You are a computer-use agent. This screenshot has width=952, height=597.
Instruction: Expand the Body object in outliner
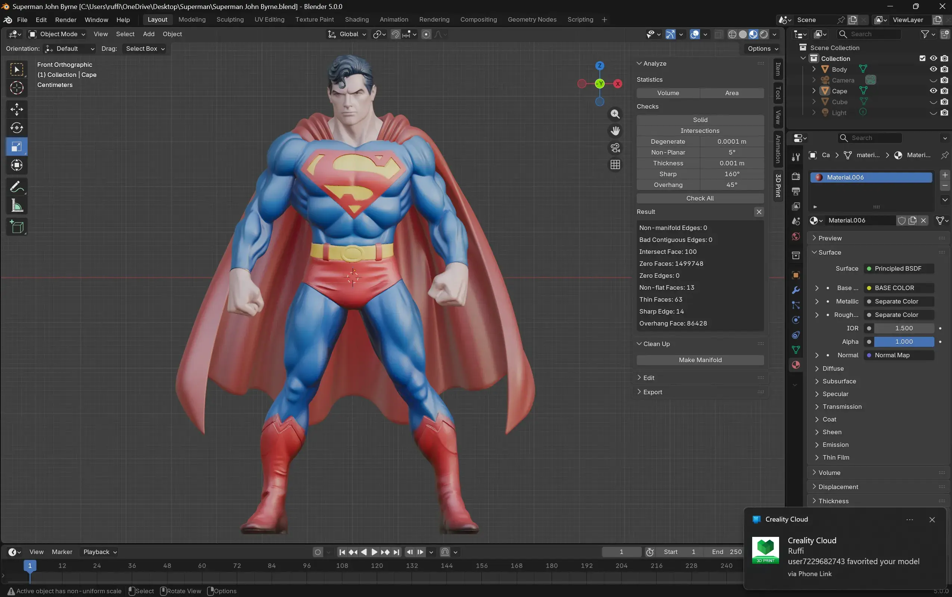pyautogui.click(x=814, y=69)
